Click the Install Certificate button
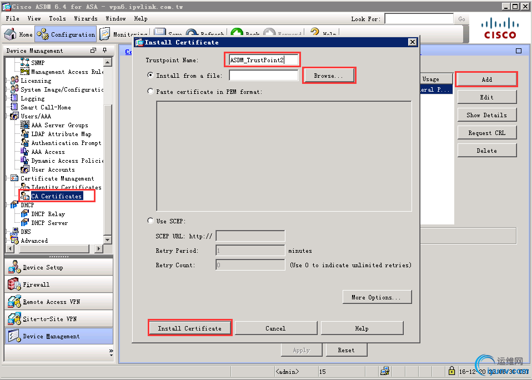This screenshot has width=532, height=380. [x=190, y=328]
